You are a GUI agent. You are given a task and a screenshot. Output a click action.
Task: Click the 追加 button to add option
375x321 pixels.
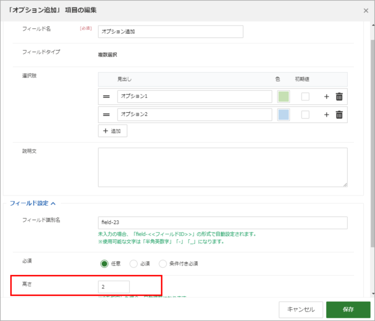pyautogui.click(x=112, y=131)
